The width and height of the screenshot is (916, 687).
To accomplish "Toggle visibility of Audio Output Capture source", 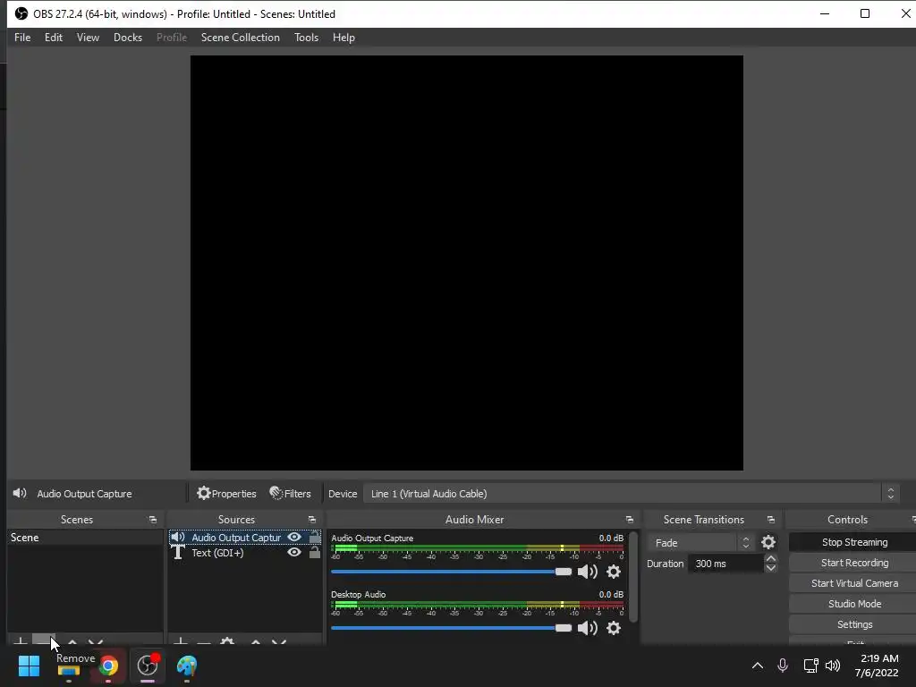I will point(294,537).
